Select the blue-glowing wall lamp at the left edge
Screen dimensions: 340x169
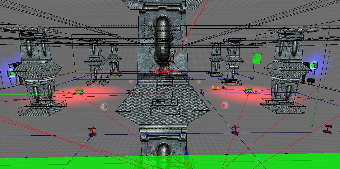click(12, 73)
